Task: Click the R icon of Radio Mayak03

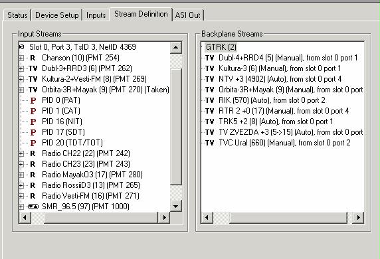Action: tap(33, 175)
